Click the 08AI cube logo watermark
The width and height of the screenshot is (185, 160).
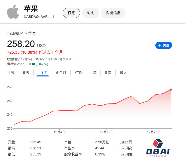coord(158,148)
